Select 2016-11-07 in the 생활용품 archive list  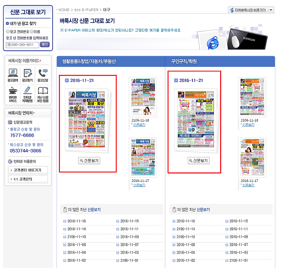tap(130, 245)
